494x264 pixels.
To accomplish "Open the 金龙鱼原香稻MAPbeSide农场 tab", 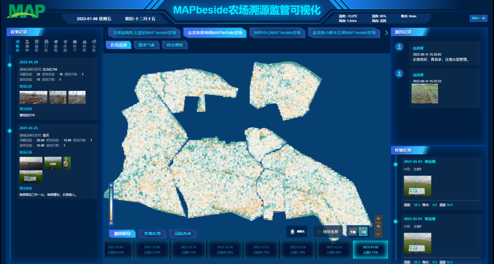I will (215, 33).
